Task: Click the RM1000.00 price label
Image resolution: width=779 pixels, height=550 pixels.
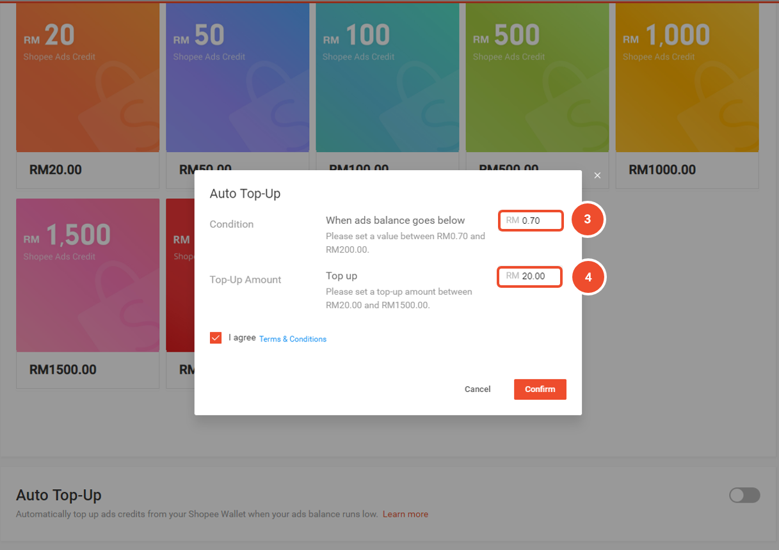Action: [x=663, y=170]
